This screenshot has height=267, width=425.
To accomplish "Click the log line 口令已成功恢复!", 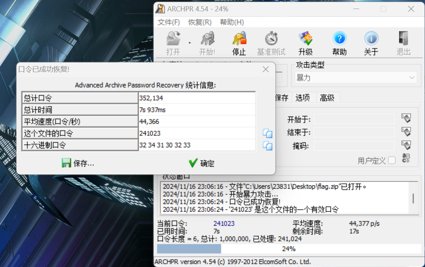I will pyautogui.click(x=221, y=202).
